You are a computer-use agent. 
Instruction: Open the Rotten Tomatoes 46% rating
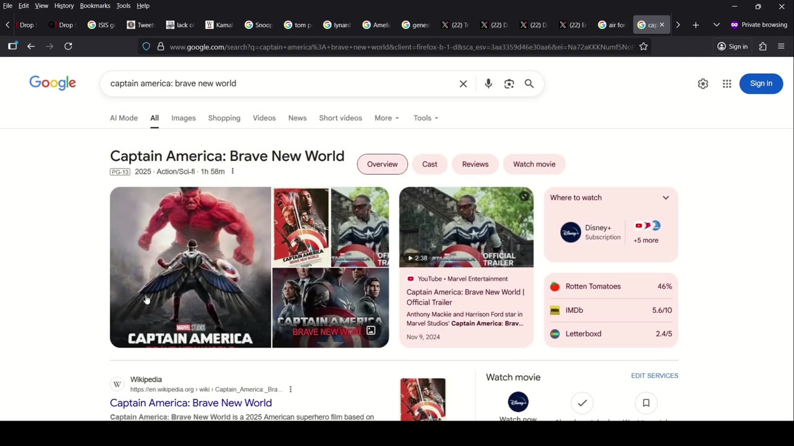pos(611,287)
